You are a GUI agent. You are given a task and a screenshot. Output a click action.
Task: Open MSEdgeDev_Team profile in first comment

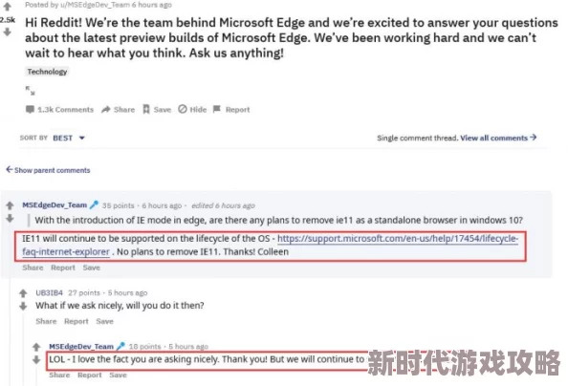click(55, 205)
